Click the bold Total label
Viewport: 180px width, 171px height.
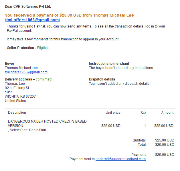coord(142,145)
